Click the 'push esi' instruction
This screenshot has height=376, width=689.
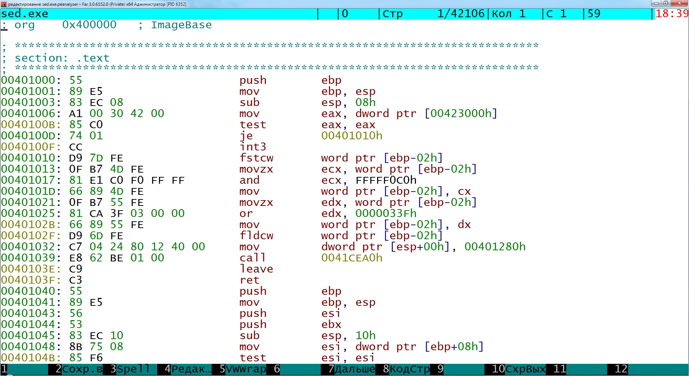click(290, 313)
